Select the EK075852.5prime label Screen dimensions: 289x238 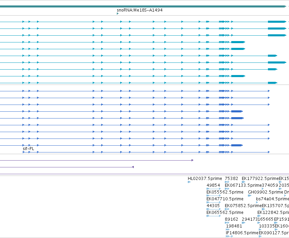pos(243,206)
